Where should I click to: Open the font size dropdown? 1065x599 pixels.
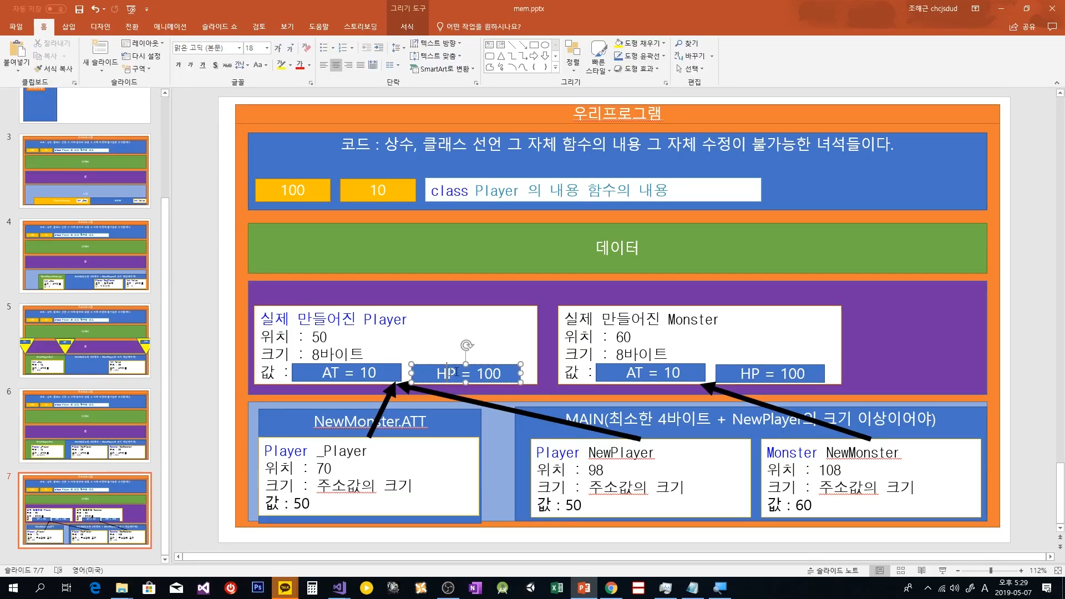(x=267, y=48)
